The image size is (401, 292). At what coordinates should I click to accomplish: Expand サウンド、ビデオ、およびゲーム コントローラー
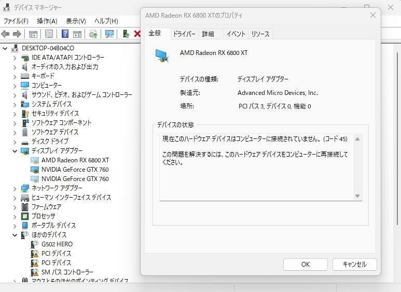click(x=15, y=95)
